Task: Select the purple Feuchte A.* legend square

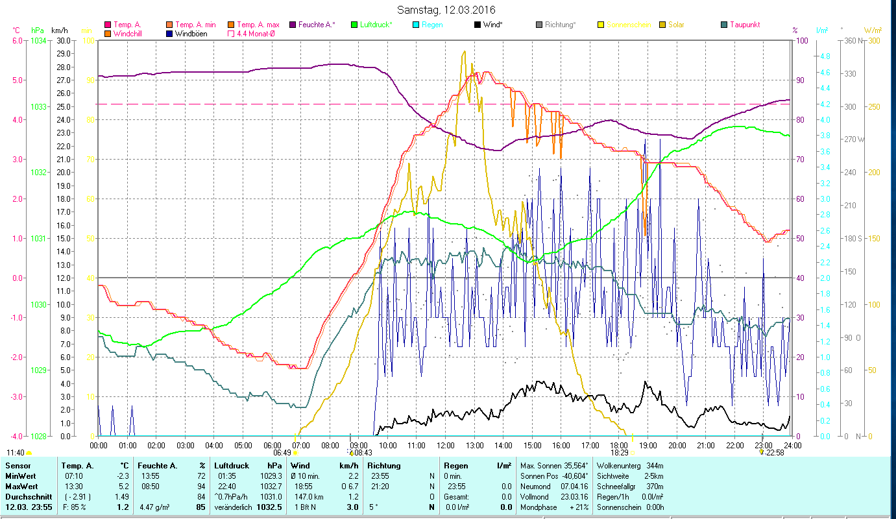Action: pyautogui.click(x=293, y=25)
